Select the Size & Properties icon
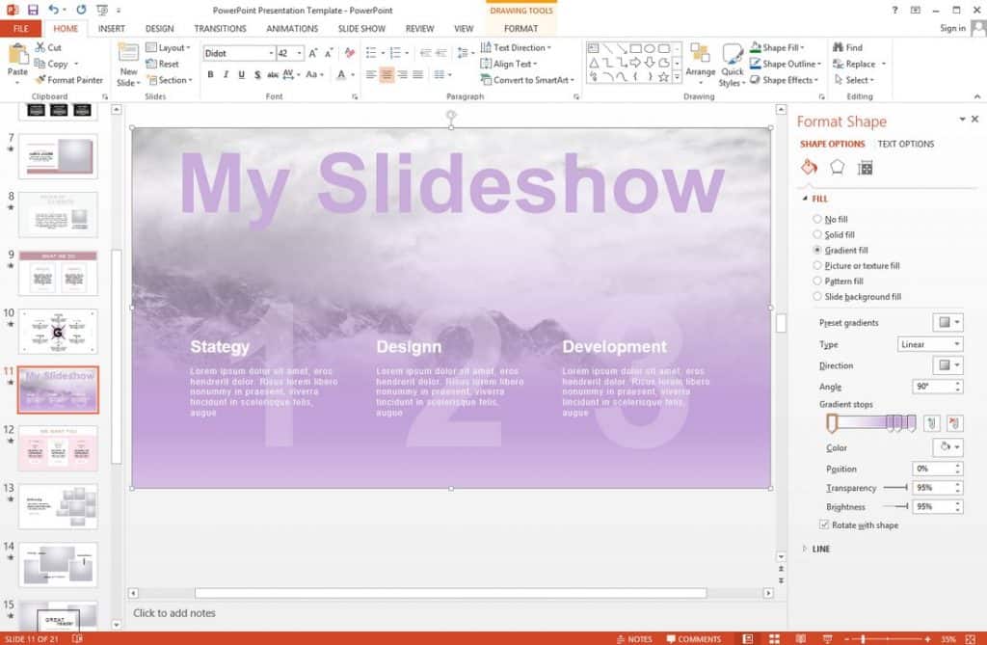The width and height of the screenshot is (987, 645). (864, 167)
